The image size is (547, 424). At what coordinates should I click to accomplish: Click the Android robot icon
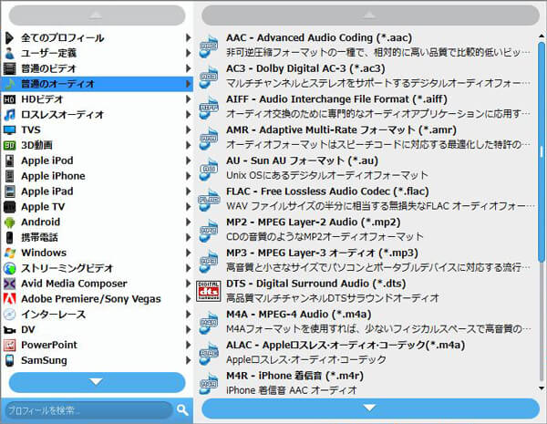(x=9, y=222)
